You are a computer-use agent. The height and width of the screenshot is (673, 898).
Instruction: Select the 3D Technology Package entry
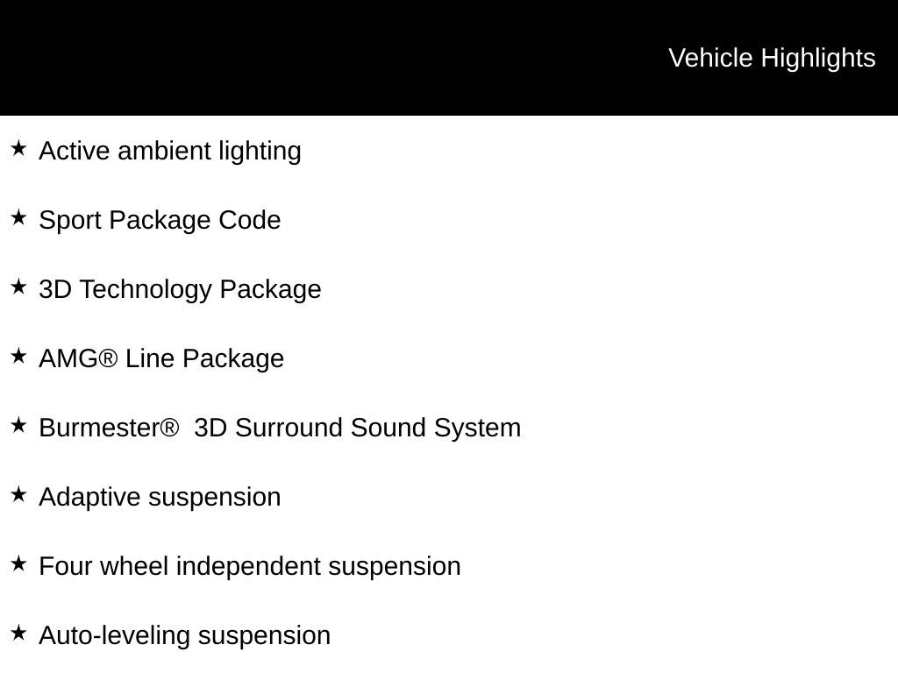click(180, 289)
